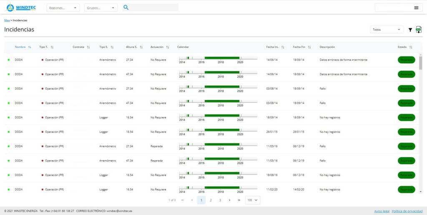Click the WINDTEC logo
This screenshot has height=215, width=427.
[x=22, y=7]
